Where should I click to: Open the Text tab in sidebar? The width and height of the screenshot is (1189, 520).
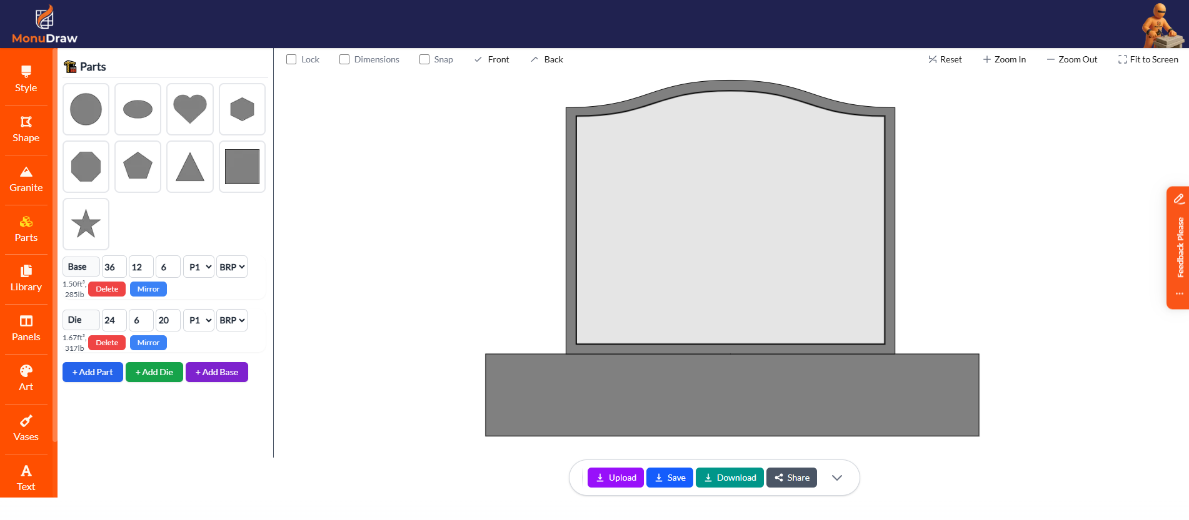click(26, 479)
